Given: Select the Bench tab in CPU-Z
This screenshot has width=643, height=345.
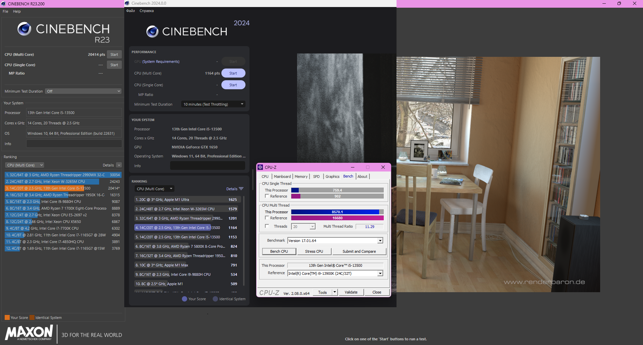Looking at the screenshot, I should point(348,176).
